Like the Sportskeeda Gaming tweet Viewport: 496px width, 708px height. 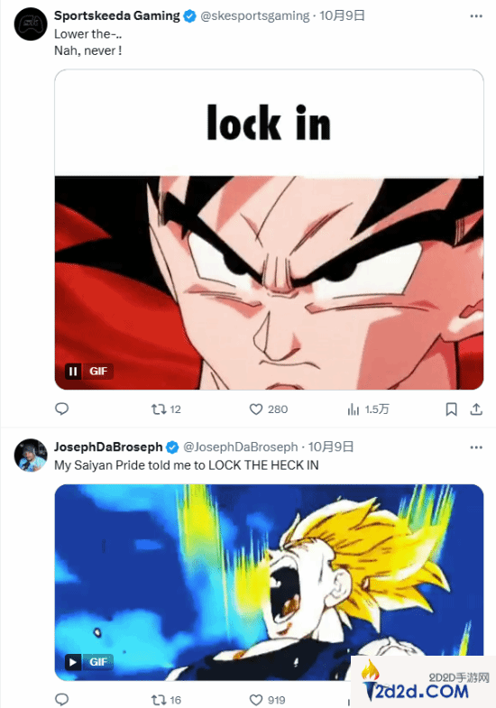coord(269,409)
